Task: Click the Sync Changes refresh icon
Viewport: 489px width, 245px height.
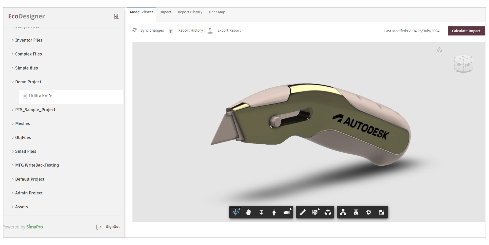Action: click(135, 30)
